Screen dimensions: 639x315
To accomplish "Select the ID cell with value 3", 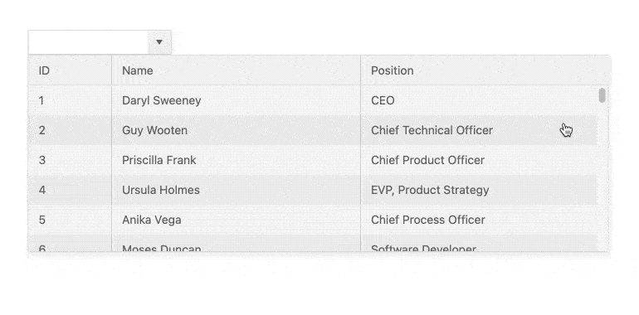I will coord(70,160).
